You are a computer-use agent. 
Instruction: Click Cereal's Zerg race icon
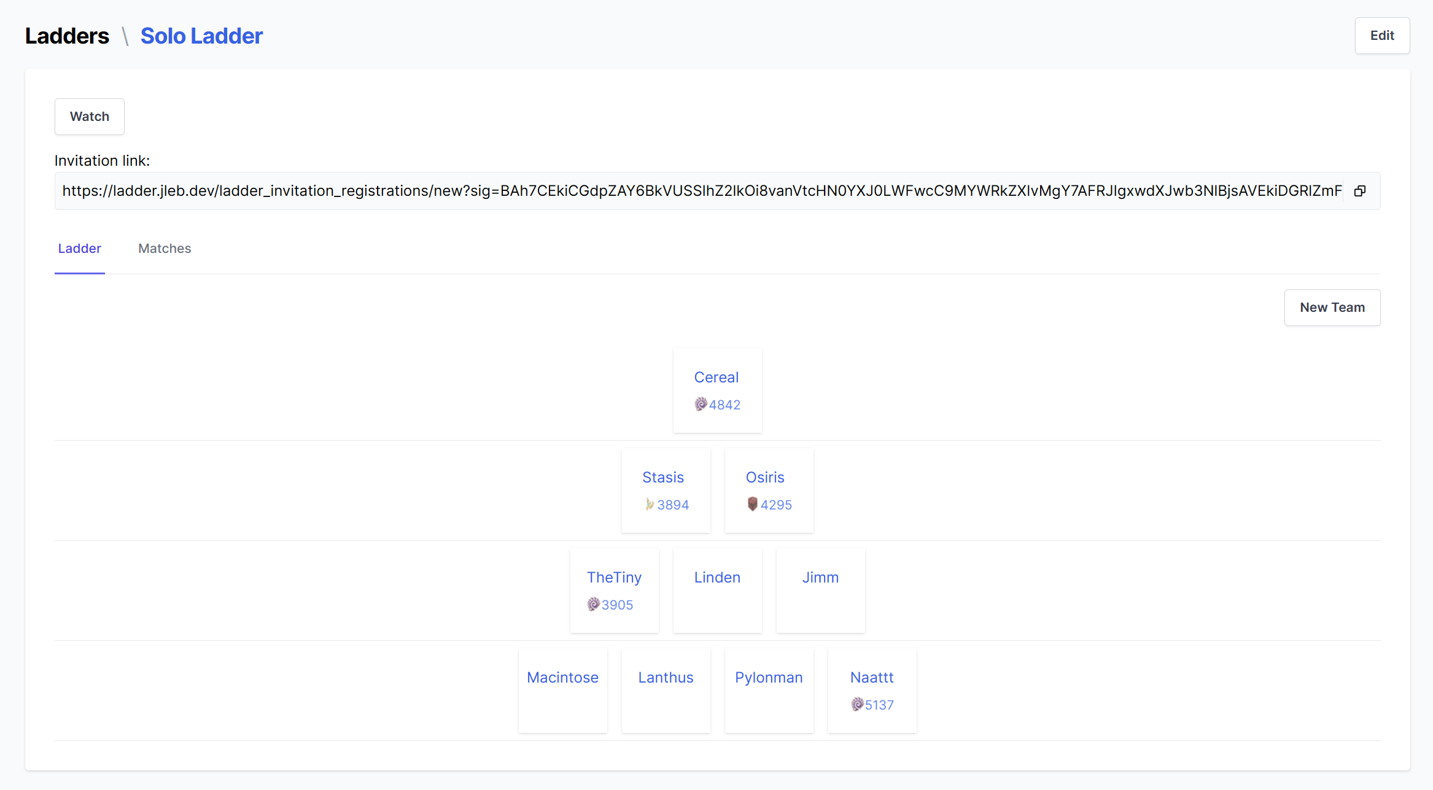701,404
